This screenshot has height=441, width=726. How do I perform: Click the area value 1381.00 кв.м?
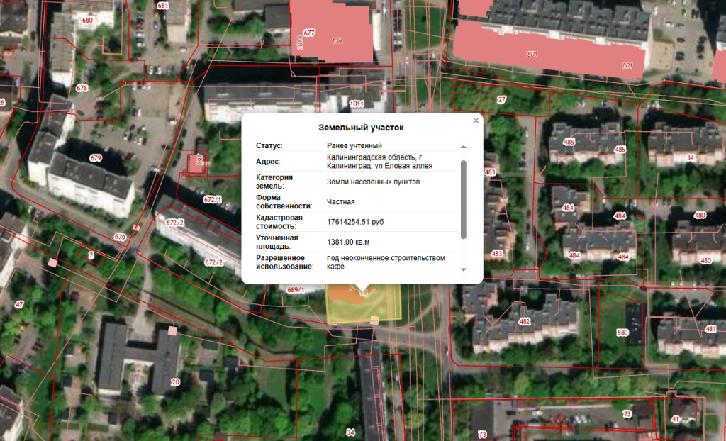(348, 242)
